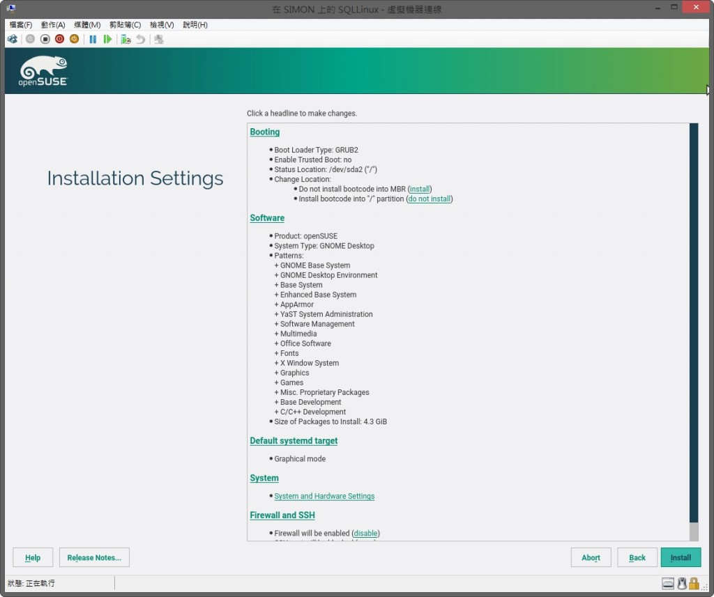
Task: Click the Ctrl+Alt+Del toolbar icon
Action: (13, 39)
